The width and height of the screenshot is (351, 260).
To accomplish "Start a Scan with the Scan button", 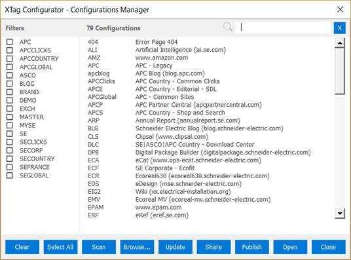I will (x=99, y=247).
